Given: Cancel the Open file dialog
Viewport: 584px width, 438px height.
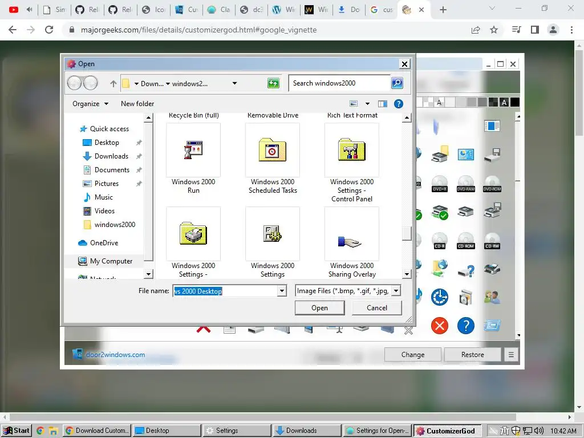Looking at the screenshot, I should (x=377, y=307).
